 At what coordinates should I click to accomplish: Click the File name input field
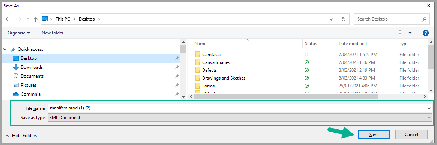click(240, 108)
